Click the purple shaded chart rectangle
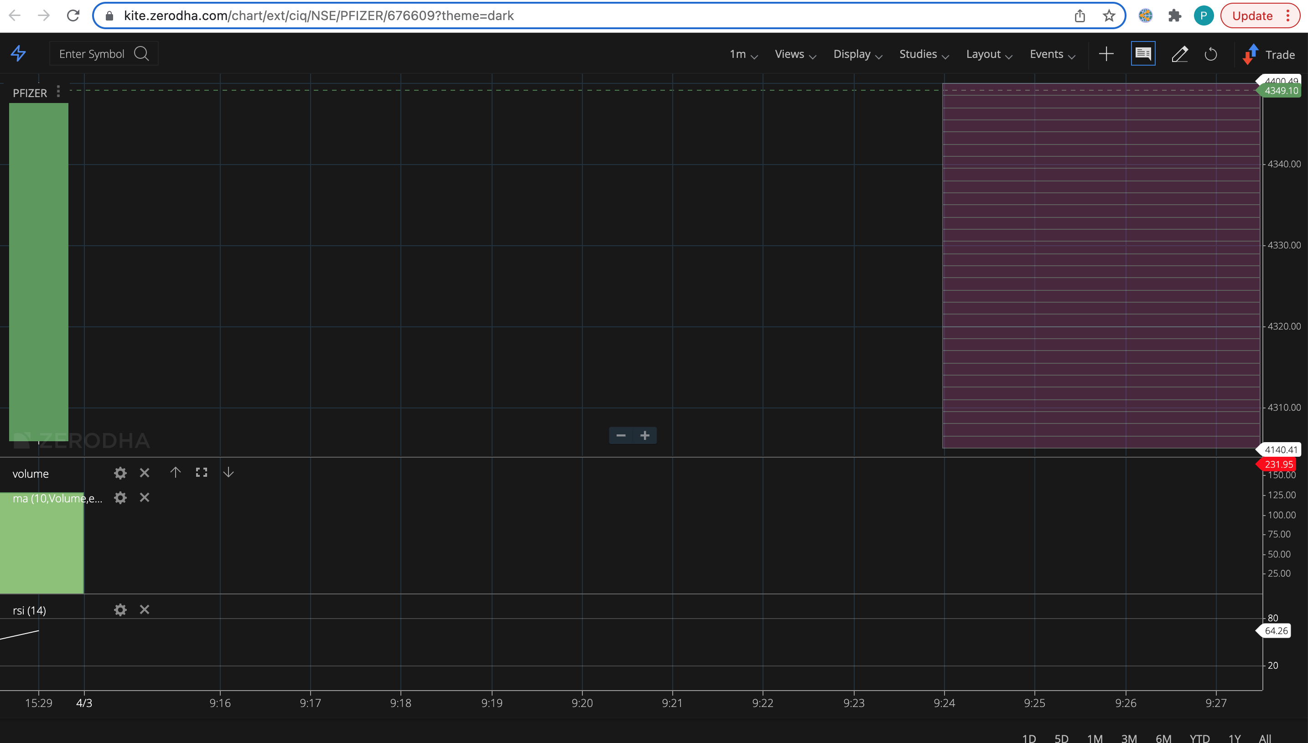This screenshot has height=743, width=1308. pyautogui.click(x=1101, y=266)
